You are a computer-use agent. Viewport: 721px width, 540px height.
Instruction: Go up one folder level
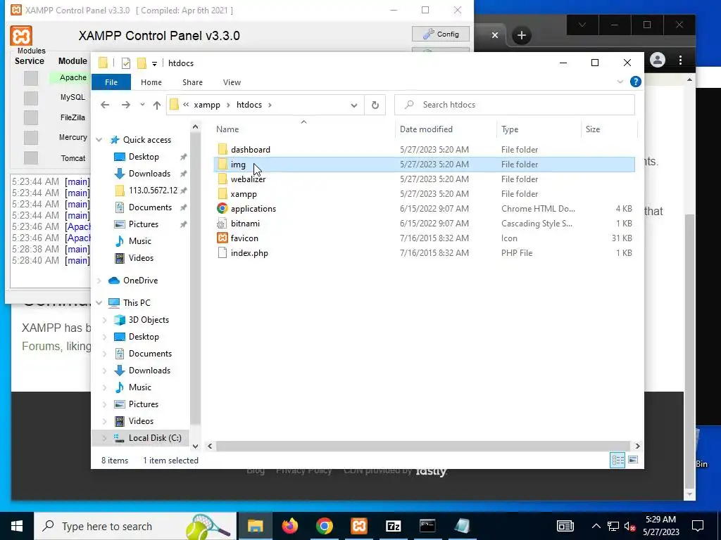coord(157,105)
